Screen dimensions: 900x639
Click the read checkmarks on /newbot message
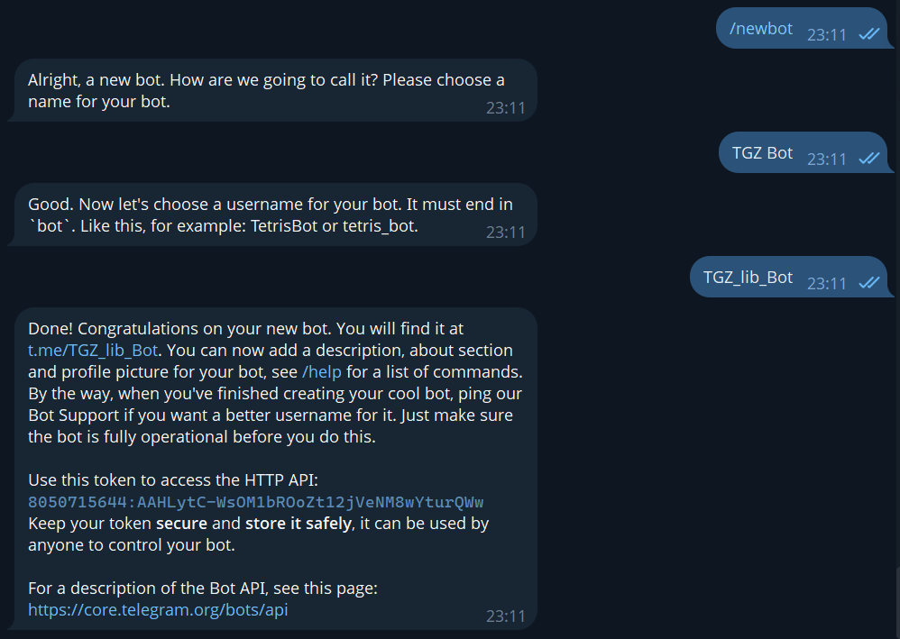tap(869, 34)
